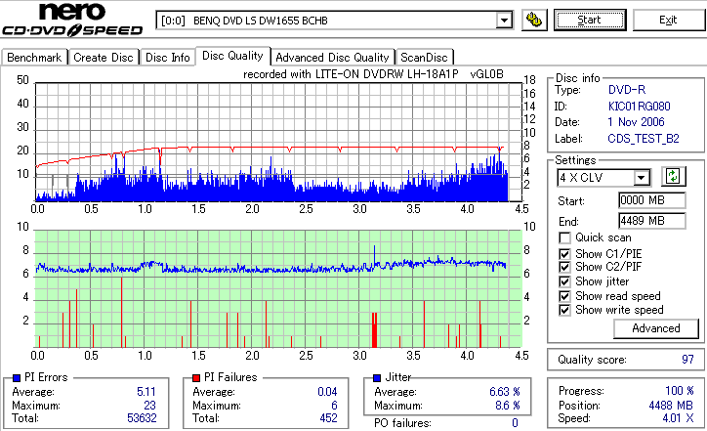Click PI Failures total 452
The image size is (707, 431).
328,418
